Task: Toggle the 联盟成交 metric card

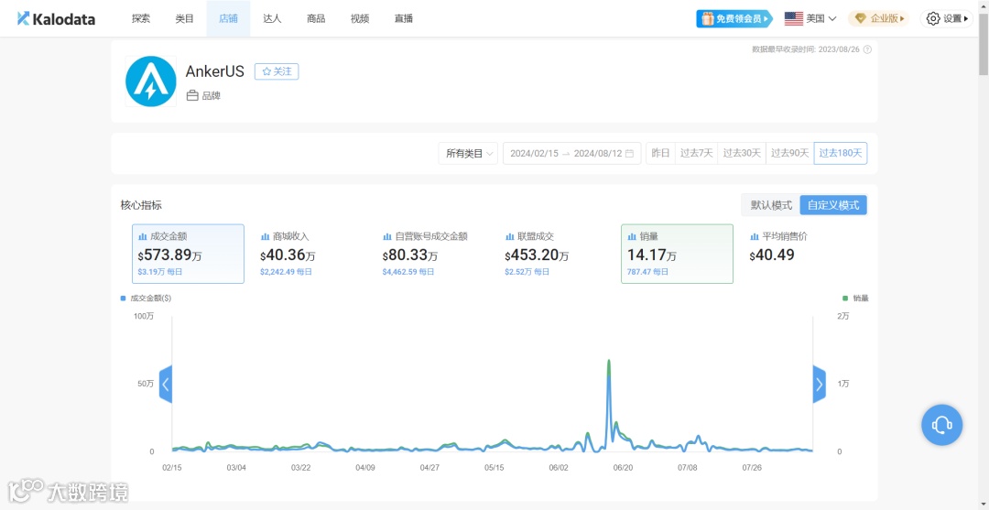Action: coord(555,254)
